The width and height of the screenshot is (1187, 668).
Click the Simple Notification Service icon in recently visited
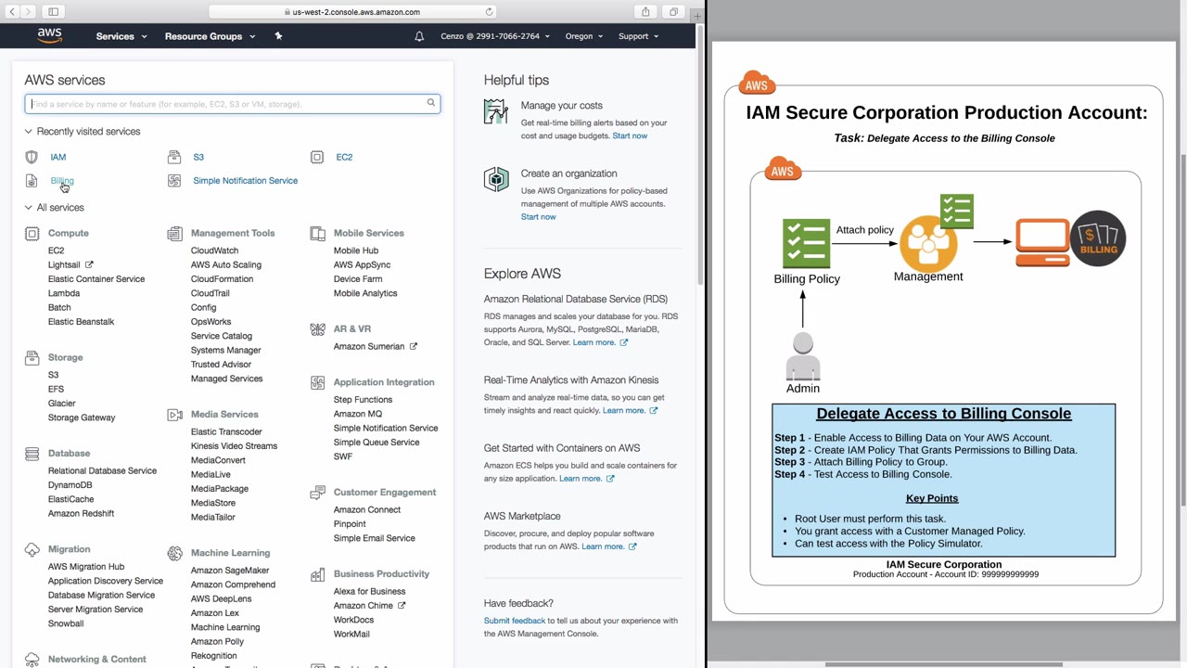[x=173, y=181]
